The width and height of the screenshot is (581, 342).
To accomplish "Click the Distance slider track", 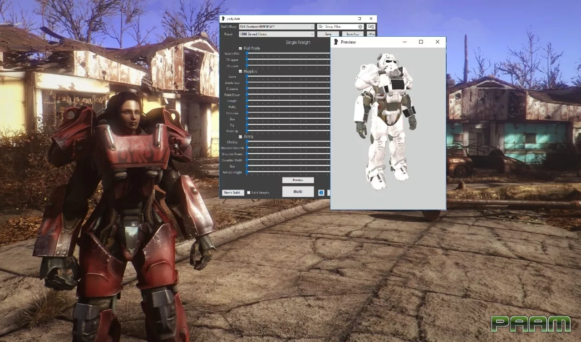I will tap(288, 89).
